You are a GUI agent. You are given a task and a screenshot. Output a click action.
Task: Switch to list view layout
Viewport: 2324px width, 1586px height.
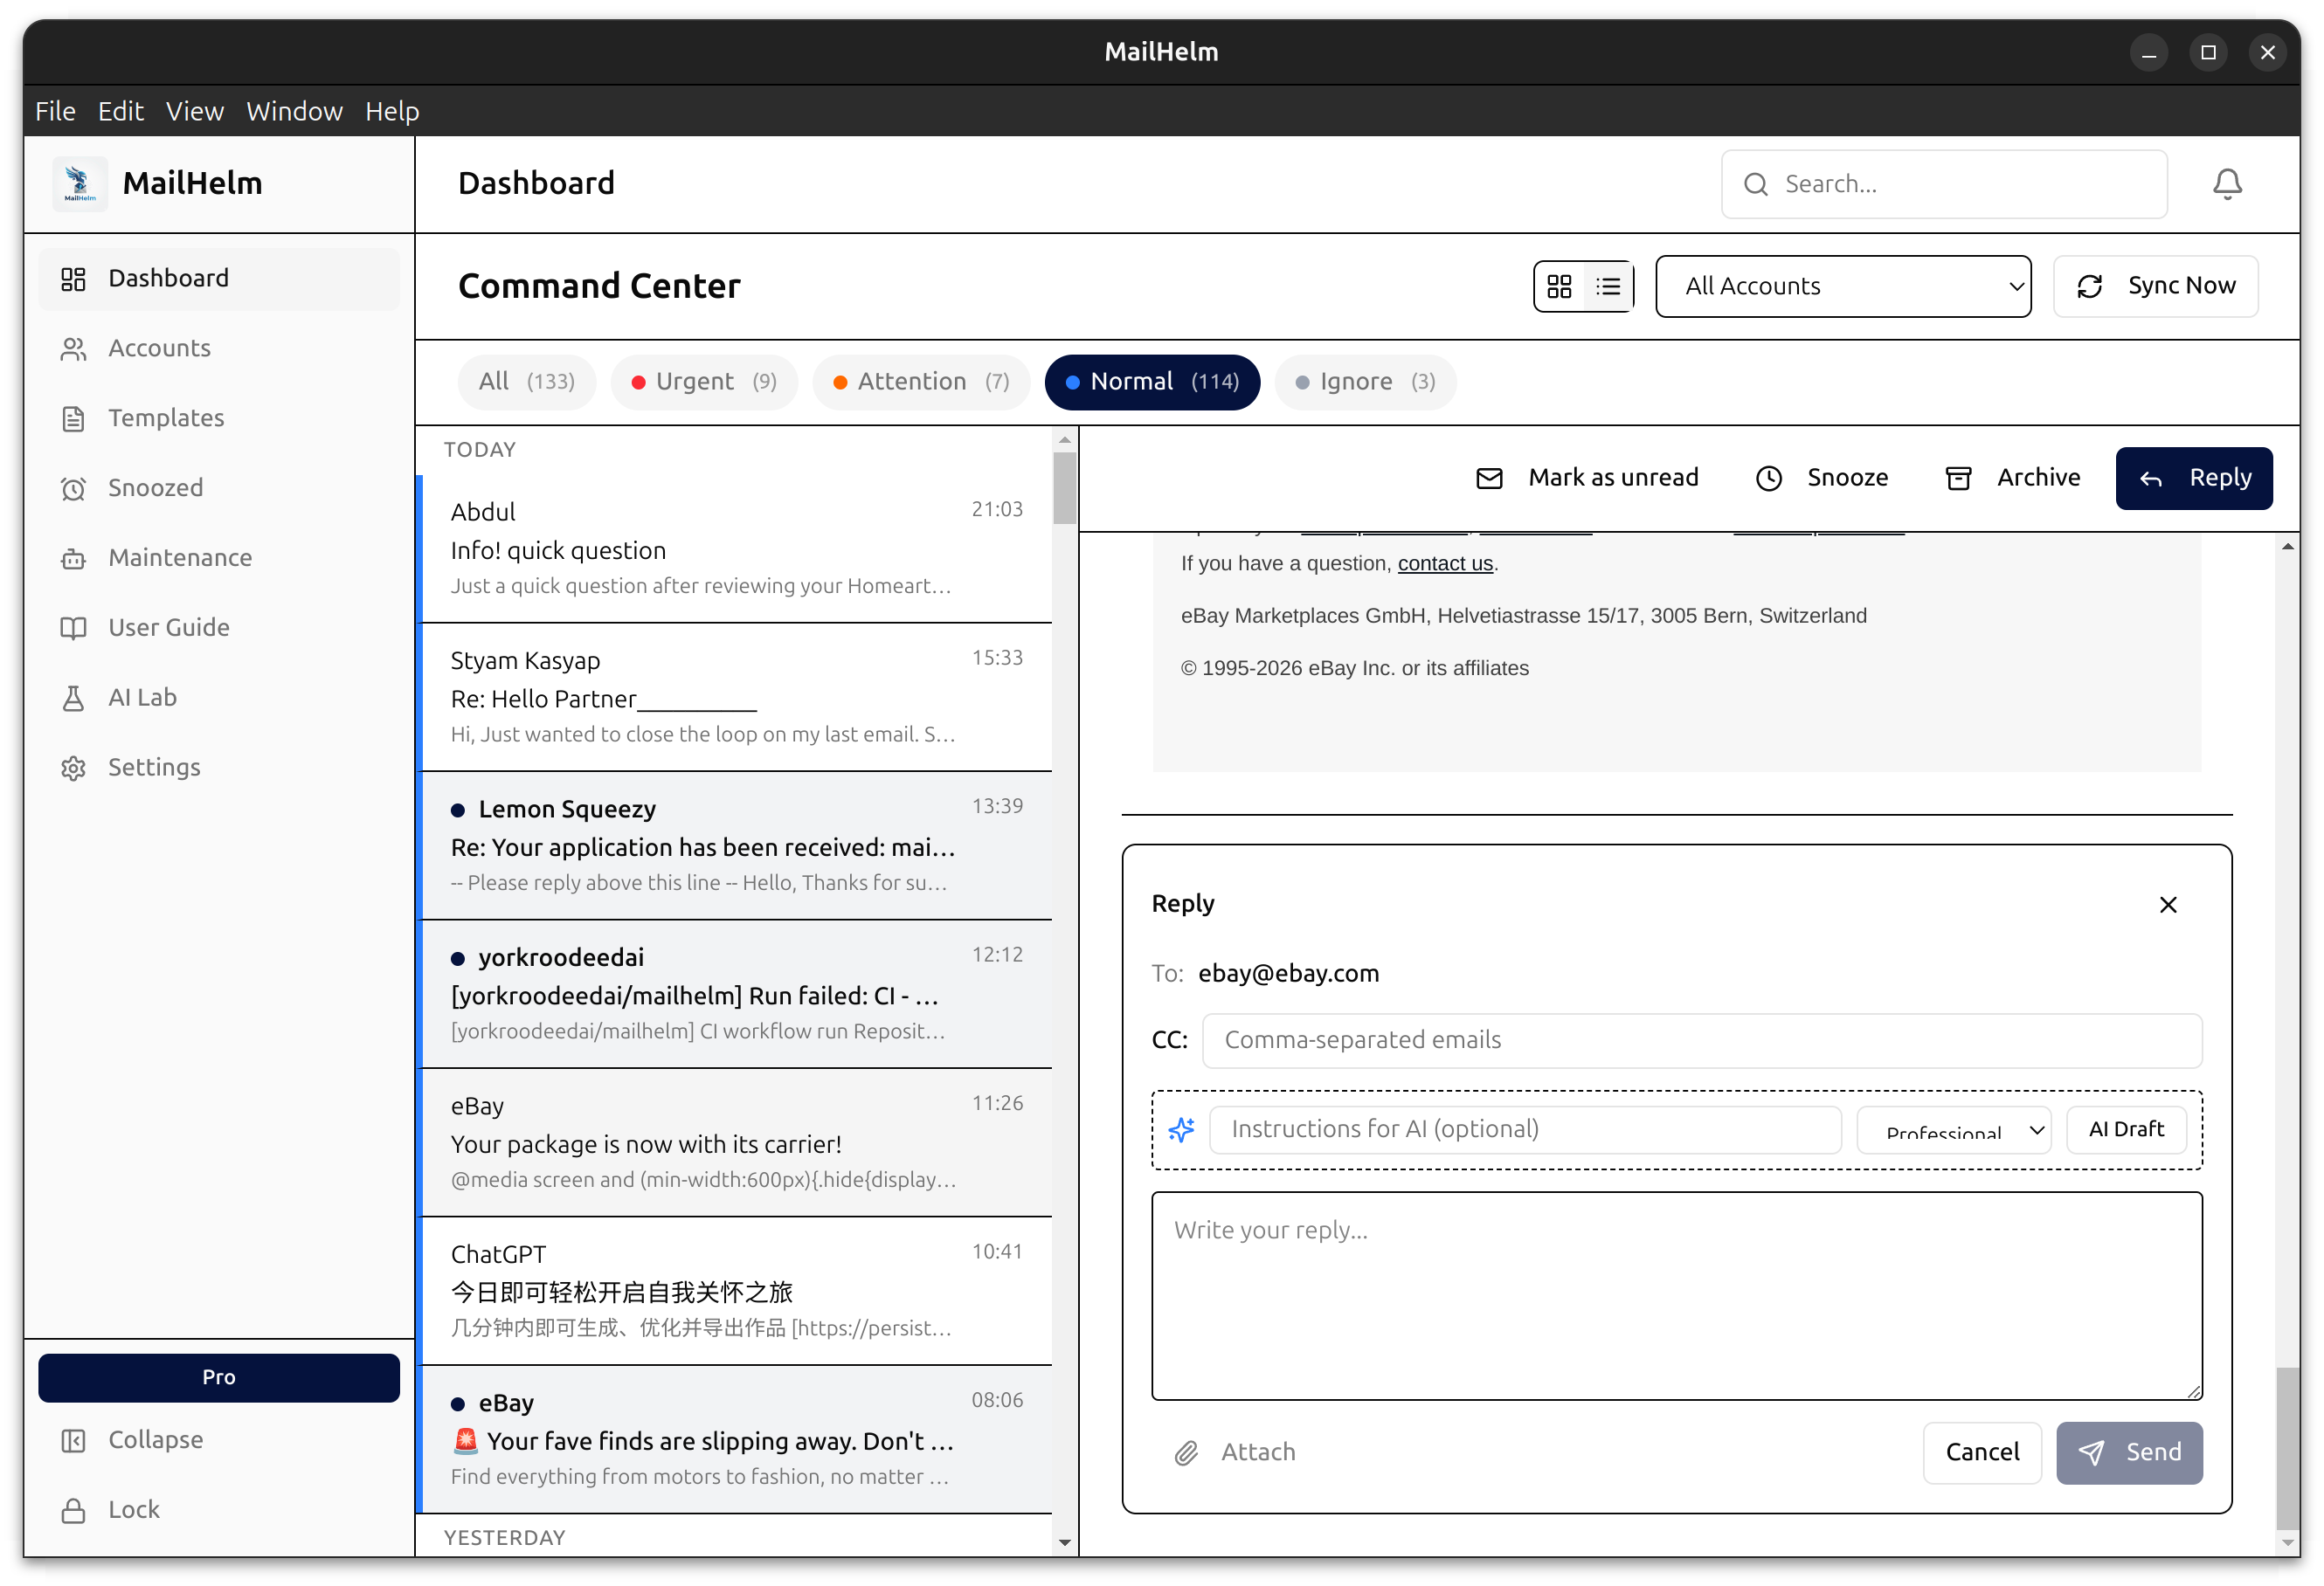[x=1608, y=286]
